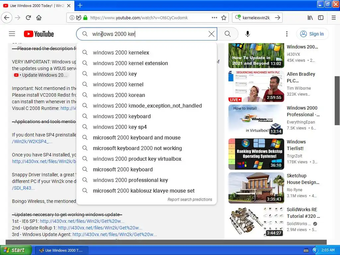Click the 2:05 AM taskbar clock

coord(328,250)
